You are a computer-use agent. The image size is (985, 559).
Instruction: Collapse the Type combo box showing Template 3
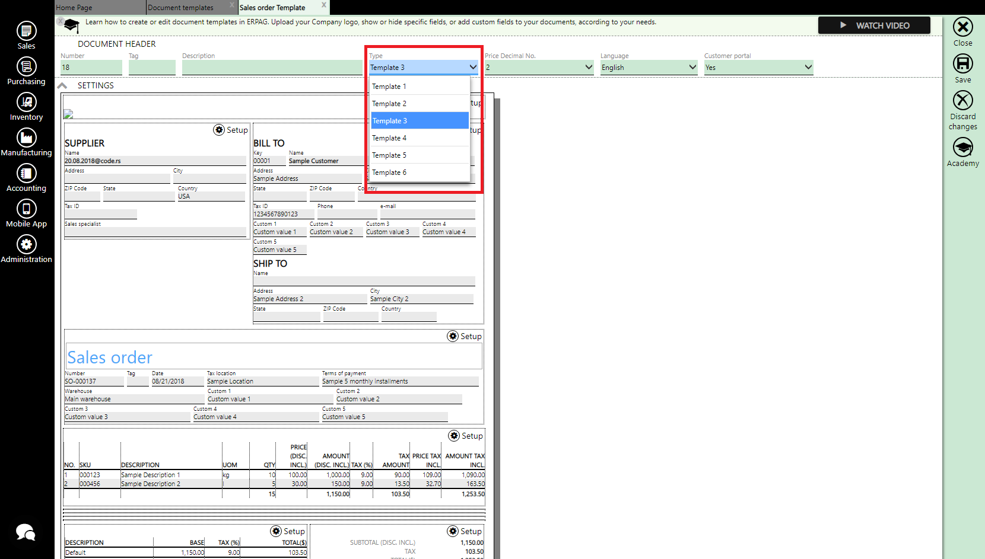pos(424,68)
